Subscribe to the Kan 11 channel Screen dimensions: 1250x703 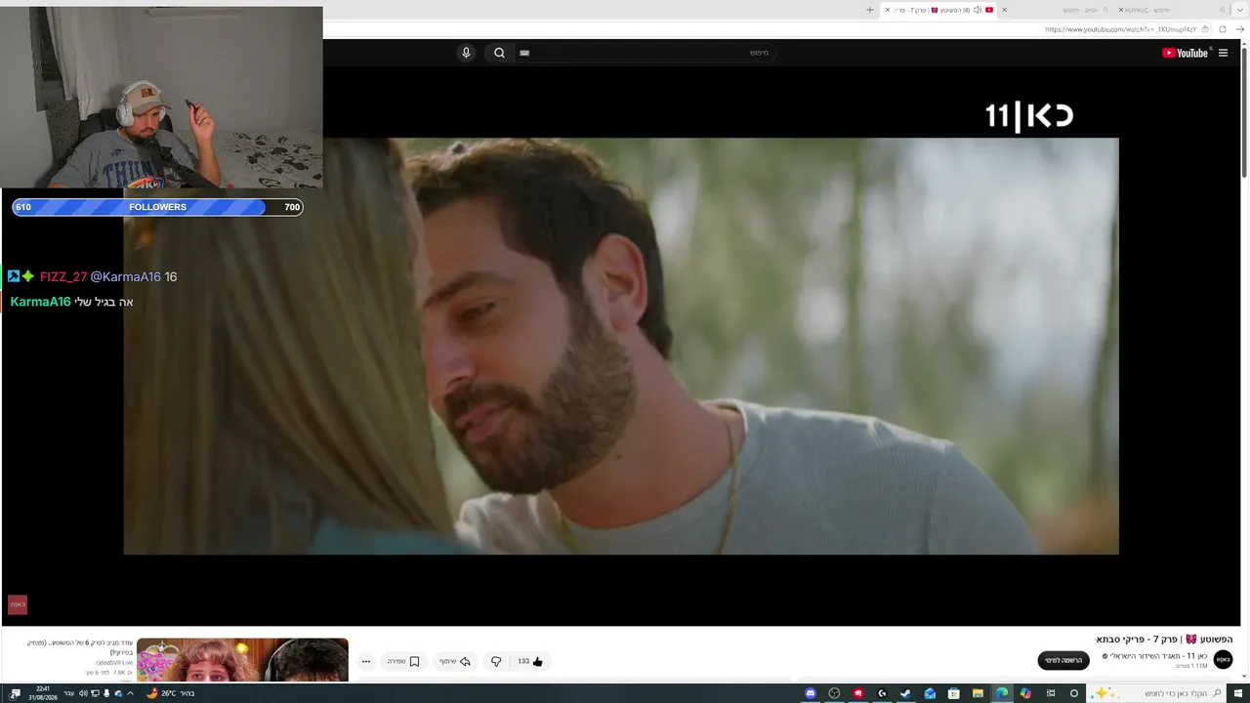coord(1063,661)
